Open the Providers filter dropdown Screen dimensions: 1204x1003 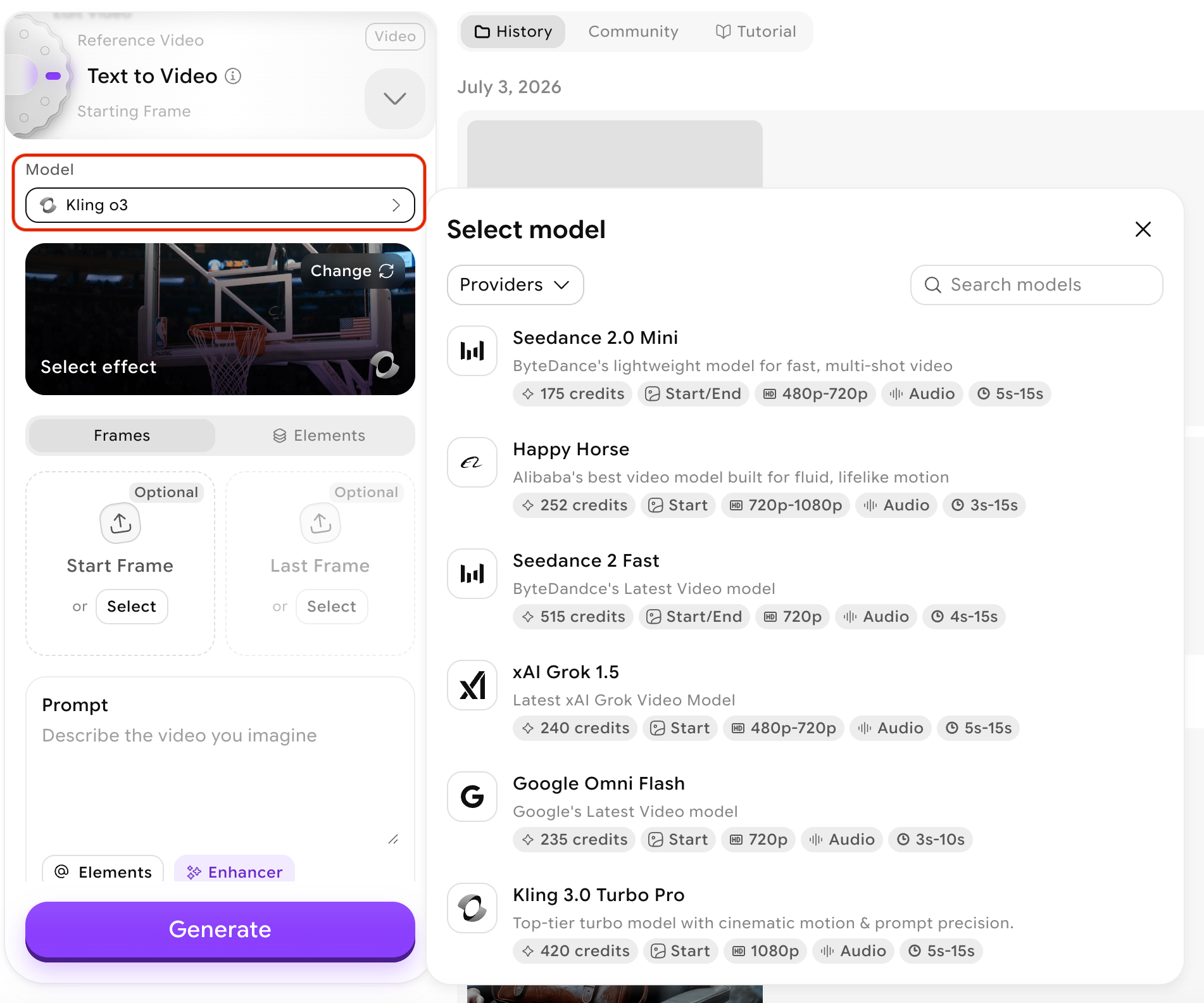(515, 285)
